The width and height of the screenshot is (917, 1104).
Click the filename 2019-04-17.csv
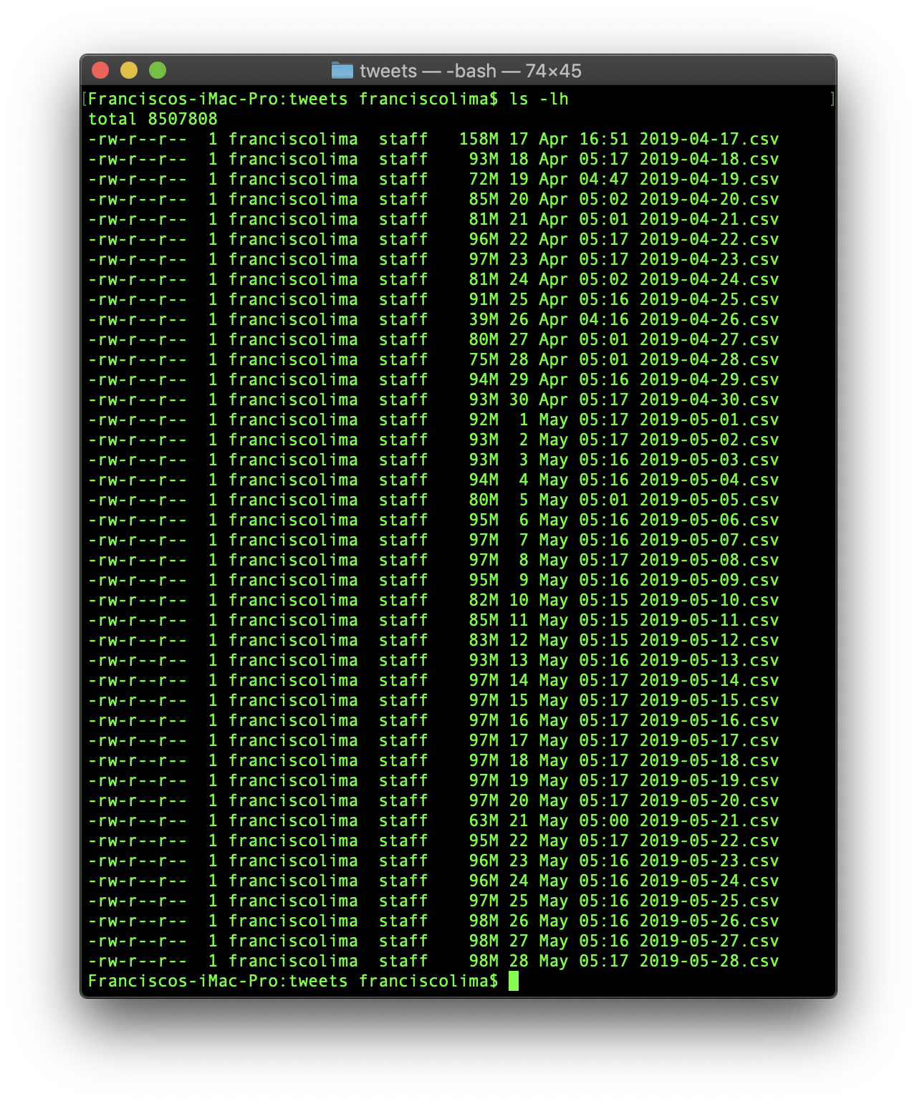click(709, 139)
